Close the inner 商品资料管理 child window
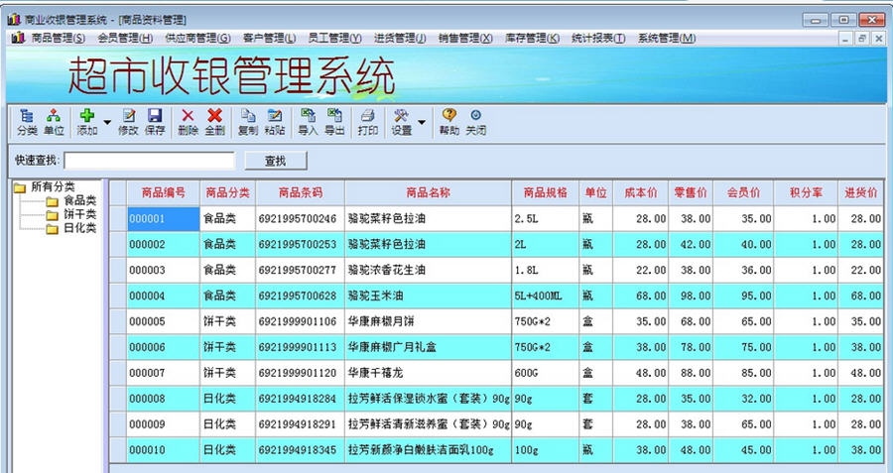Viewport: 893px width, 473px height. point(879,39)
